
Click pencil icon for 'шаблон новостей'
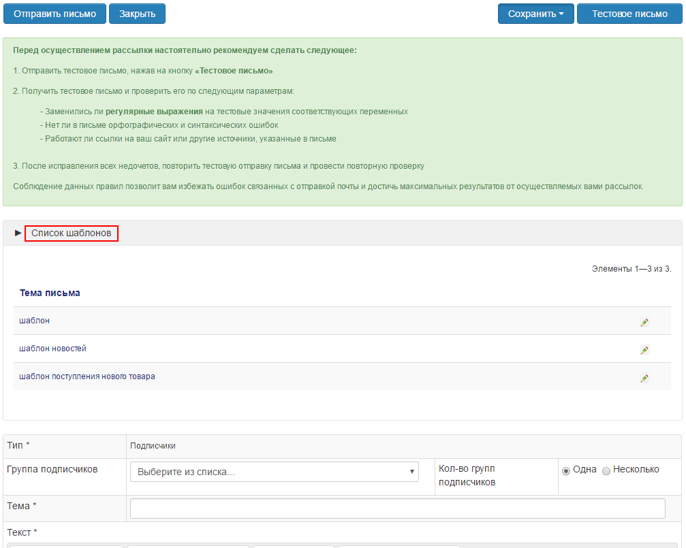point(644,350)
